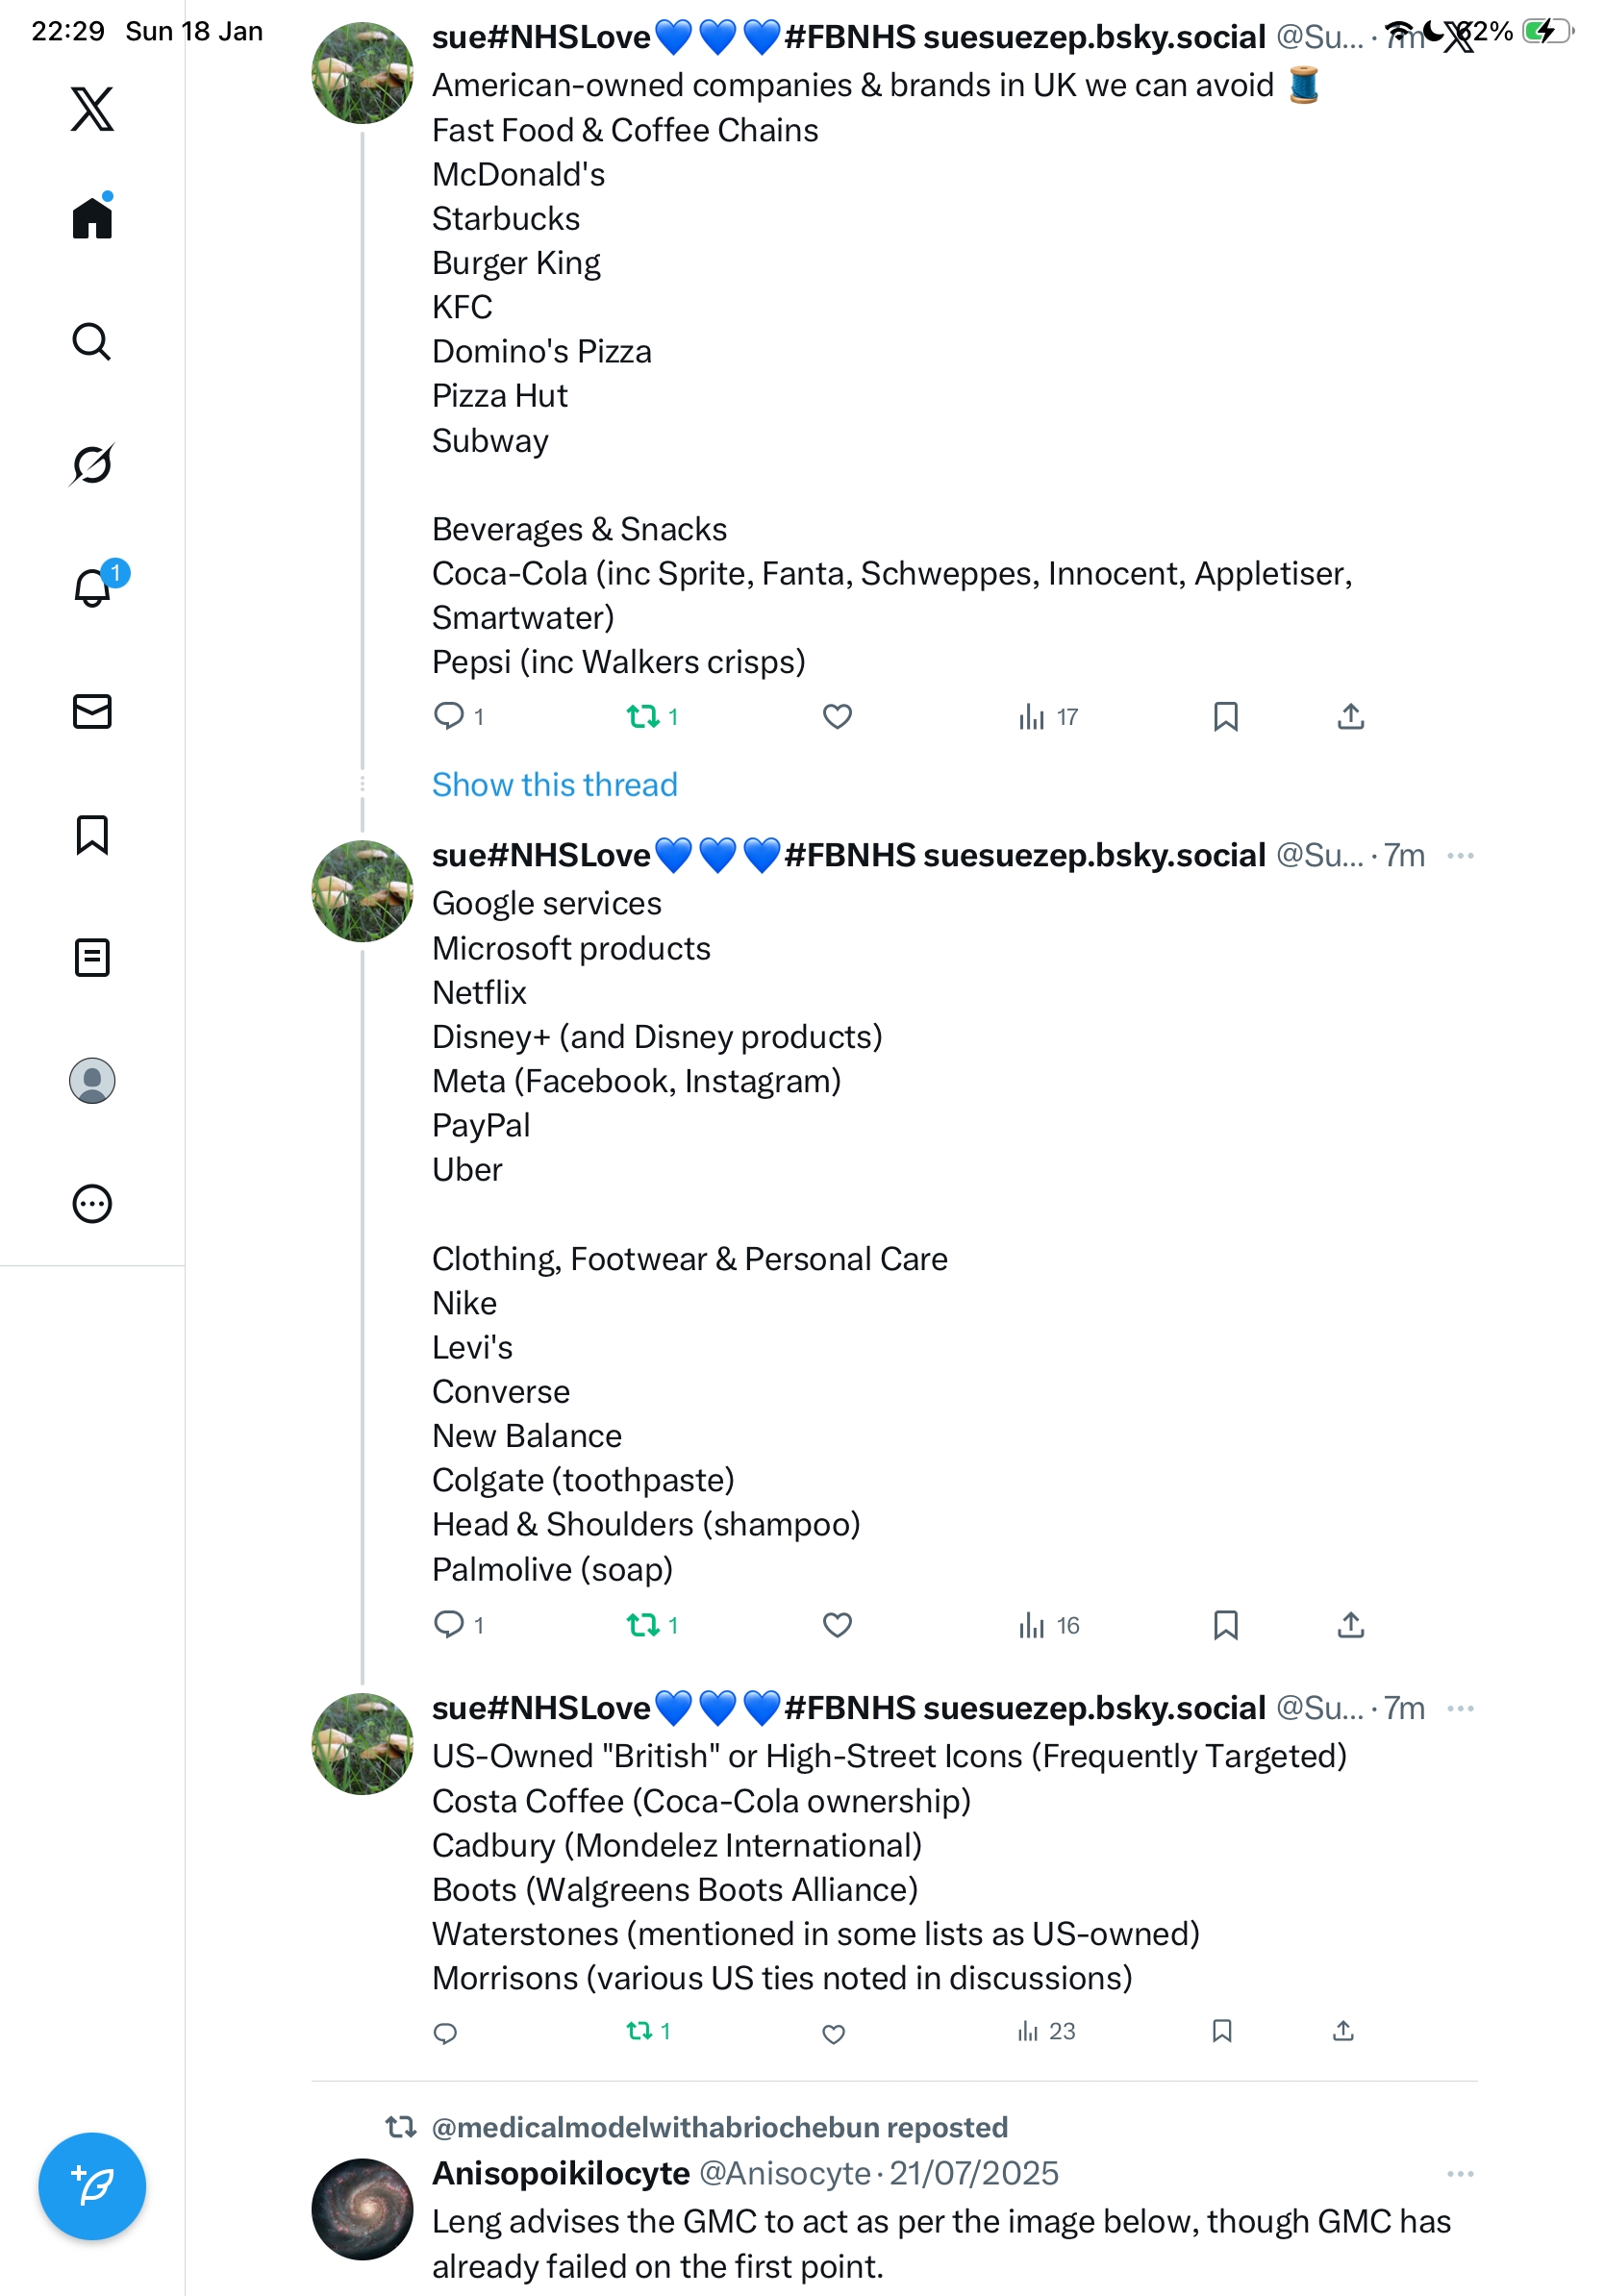Open Grok from the sidebar
1604x2296 pixels.
click(92, 464)
